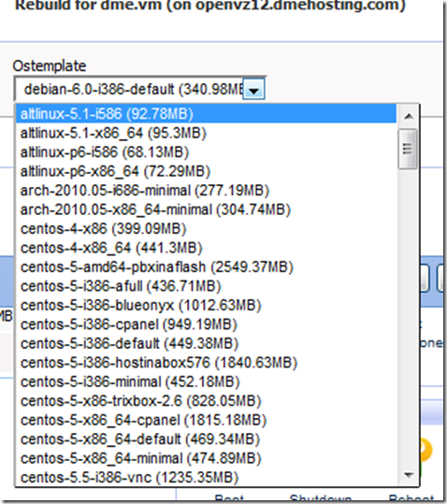The image size is (447, 504).
Task: Pick arch-2010.05-i686-minimal (277.19MB)
Action: click(x=206, y=191)
